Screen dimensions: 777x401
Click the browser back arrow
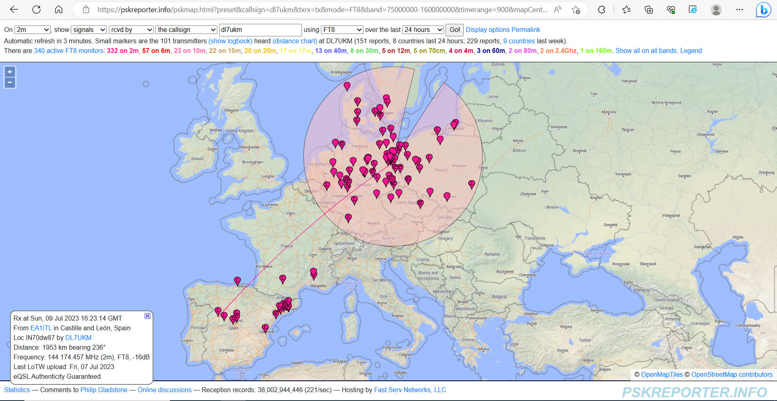click(x=14, y=10)
